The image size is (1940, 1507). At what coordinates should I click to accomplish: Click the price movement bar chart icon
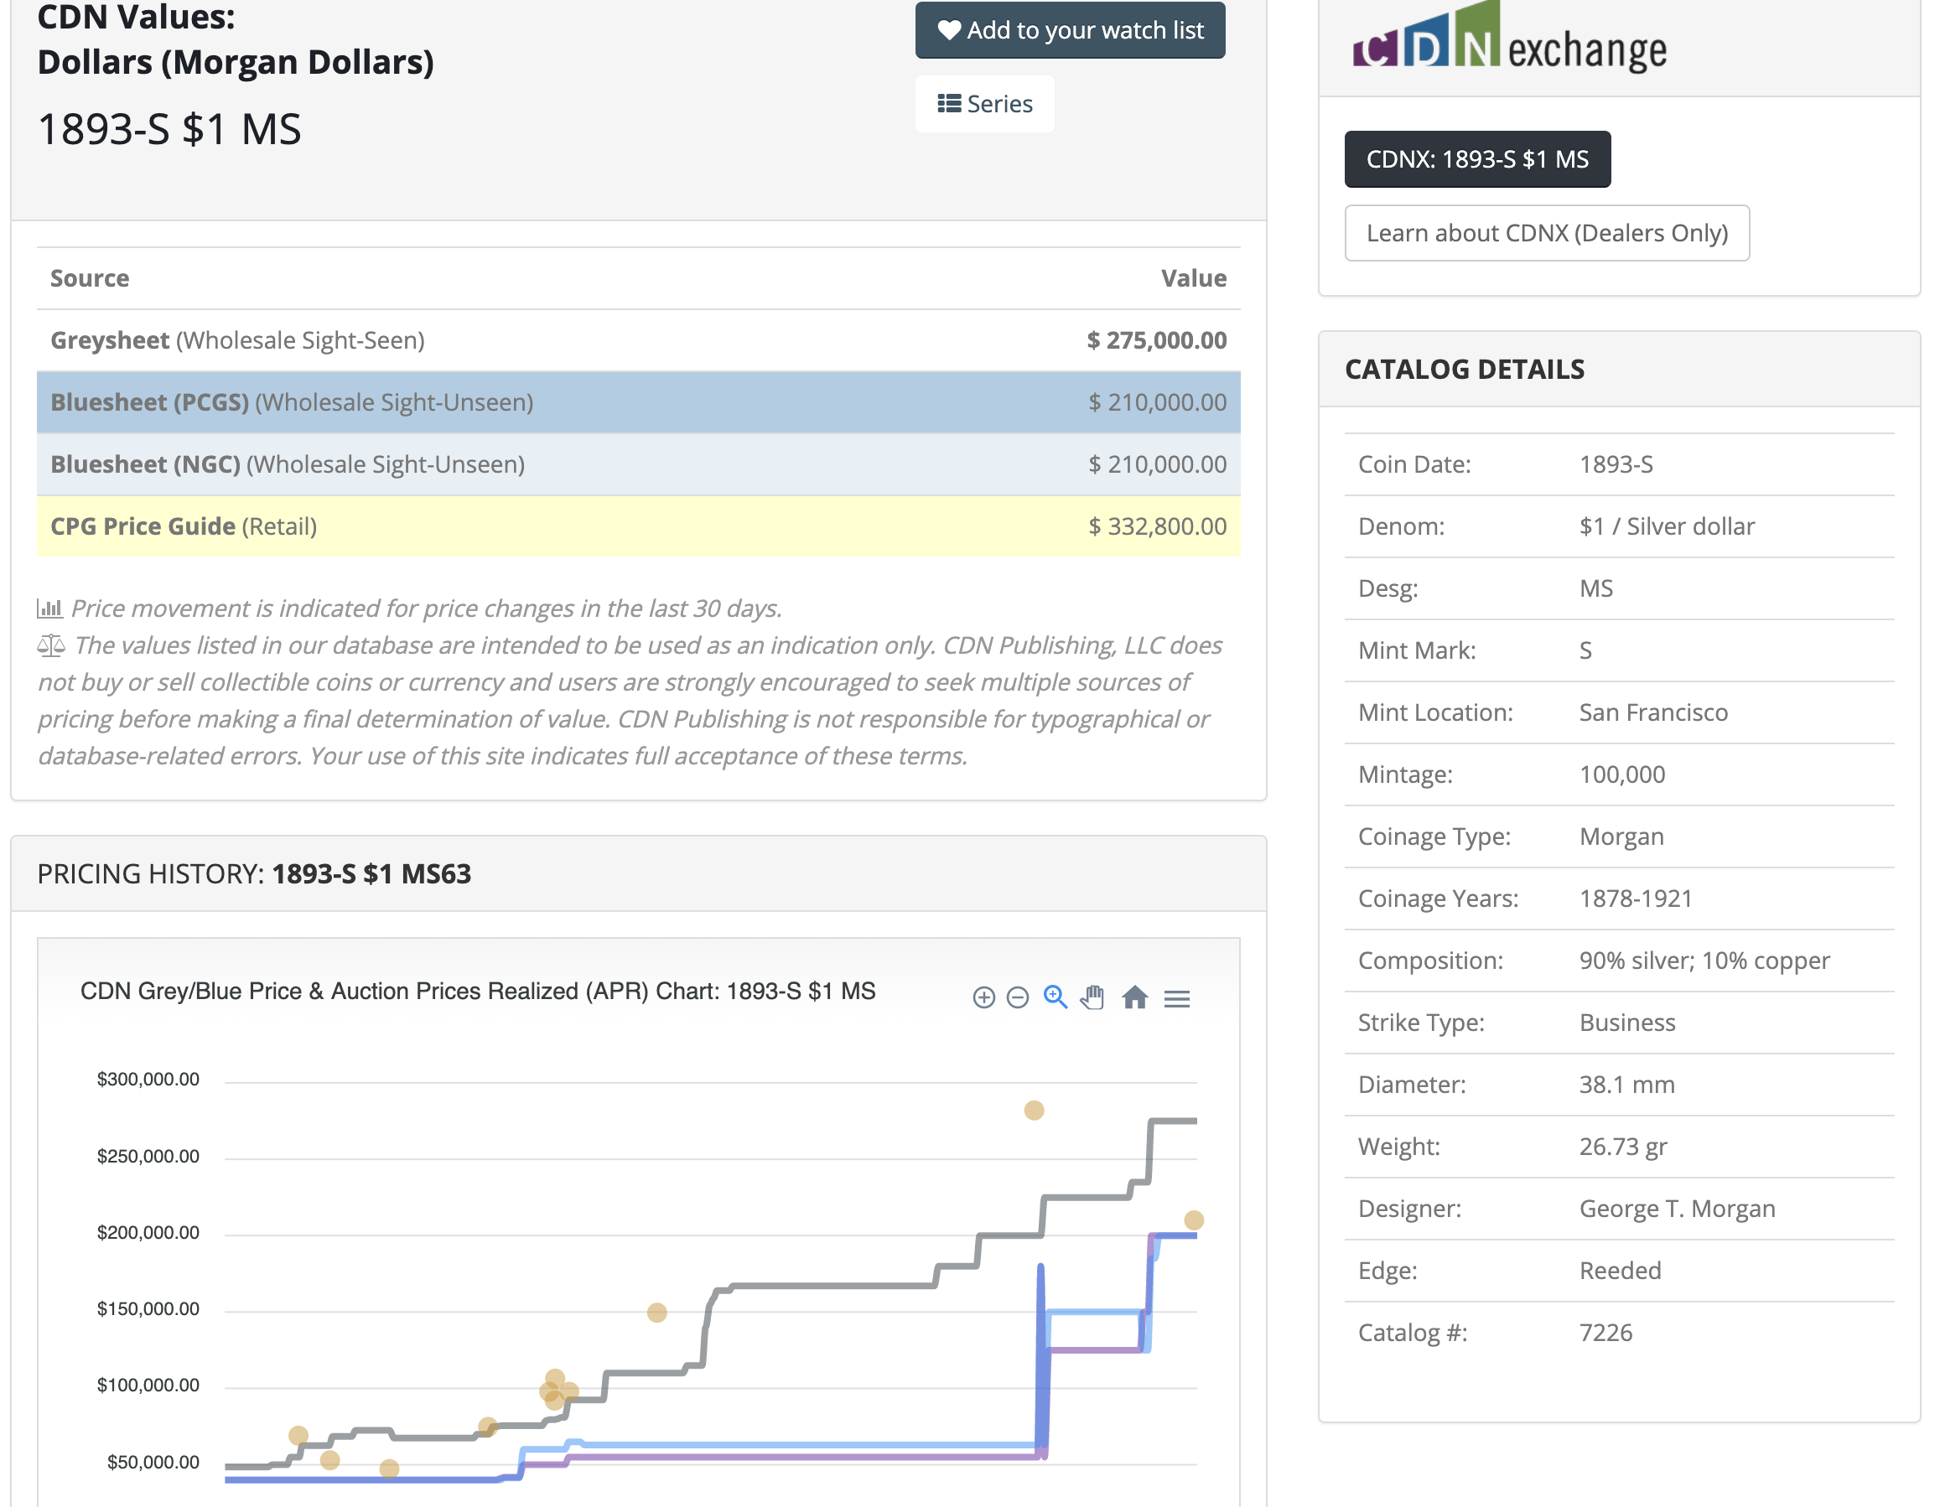[49, 608]
